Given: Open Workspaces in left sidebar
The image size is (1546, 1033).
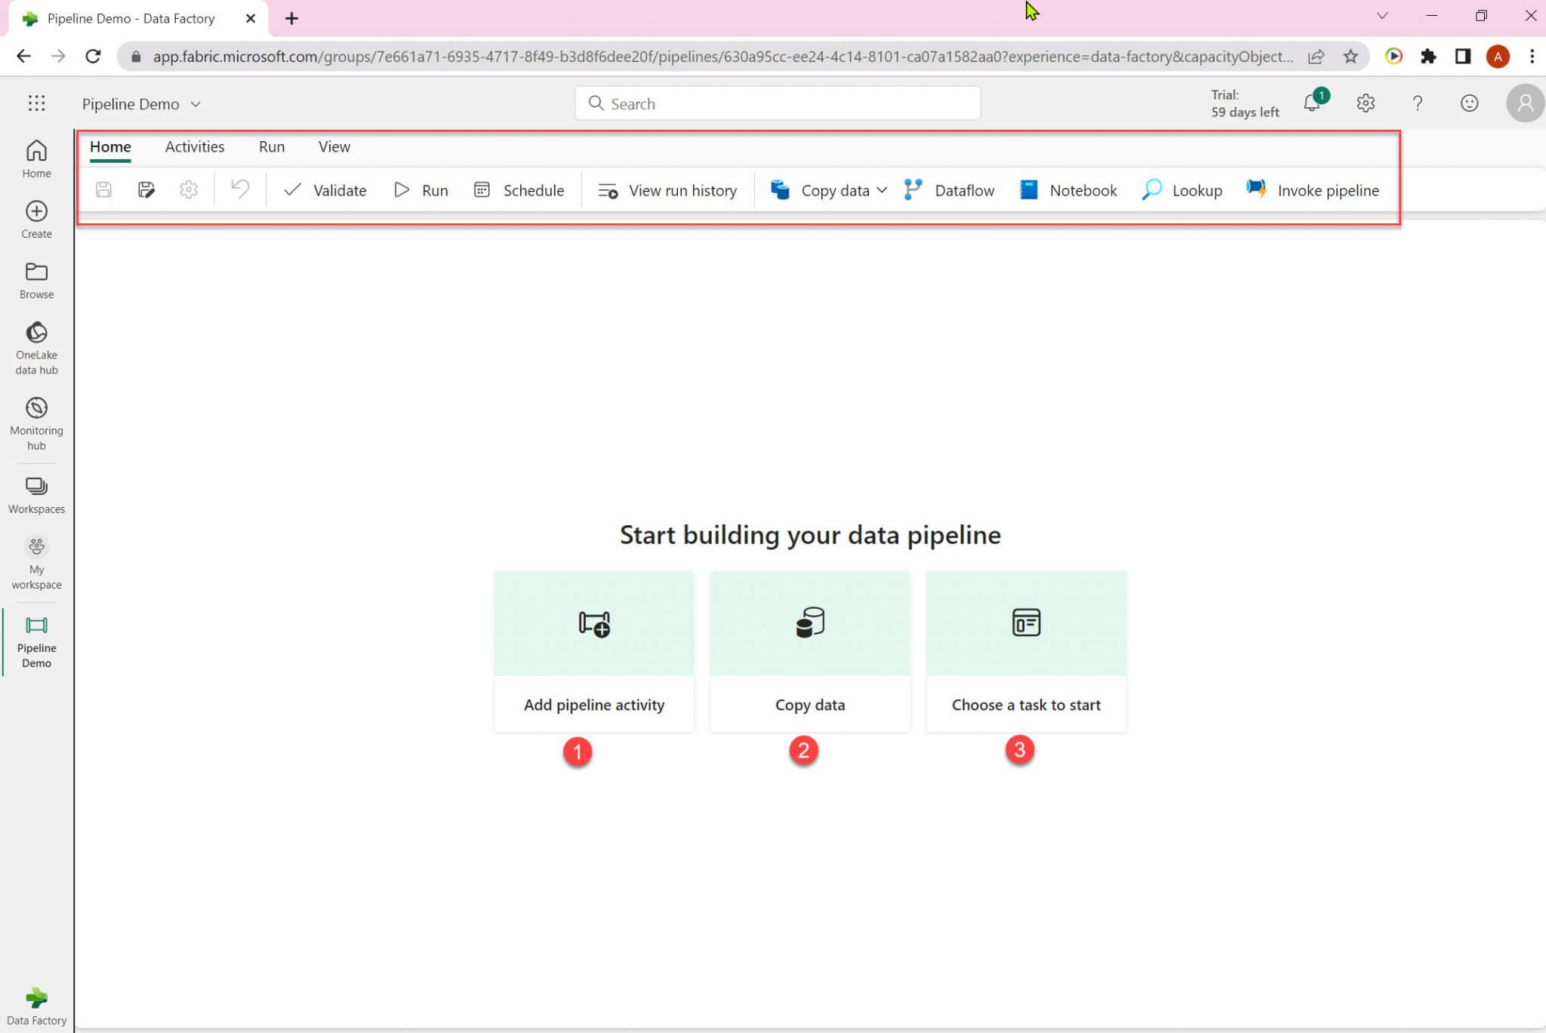Looking at the screenshot, I should 36,494.
